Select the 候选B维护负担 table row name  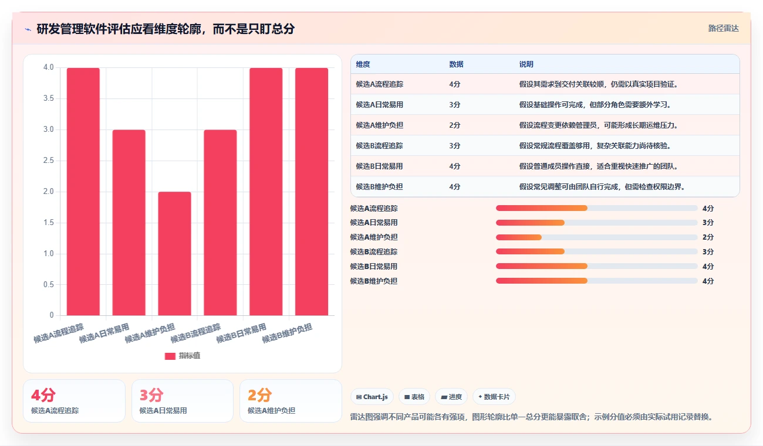coord(379,187)
